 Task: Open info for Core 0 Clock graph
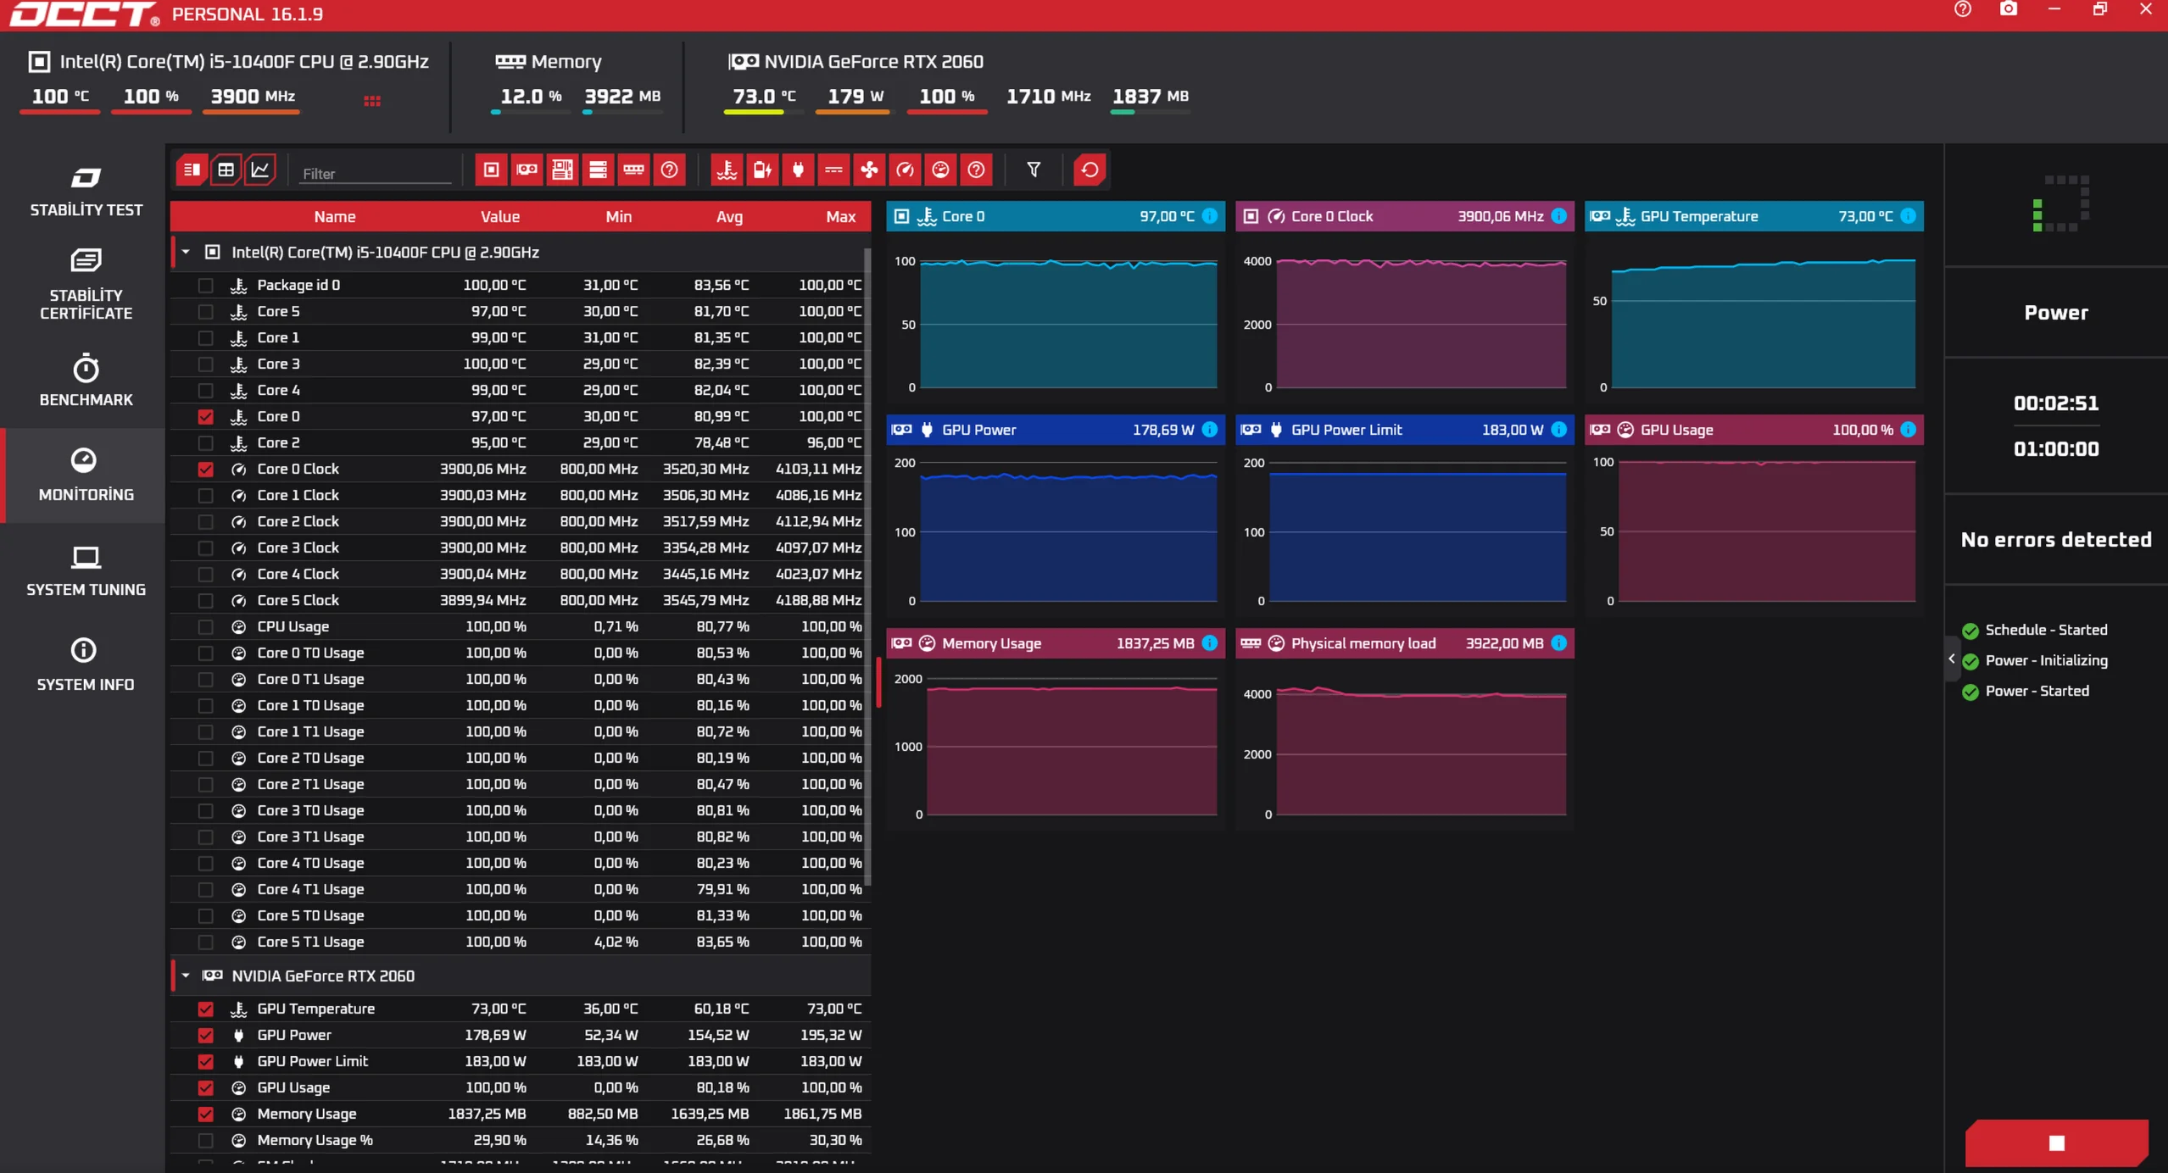coord(1558,216)
